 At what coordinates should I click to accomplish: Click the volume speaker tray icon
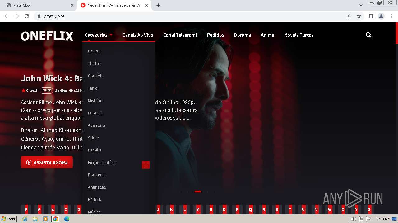354,219
